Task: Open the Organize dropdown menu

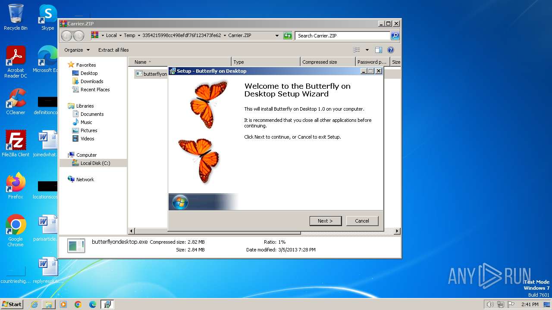Action: click(x=77, y=50)
